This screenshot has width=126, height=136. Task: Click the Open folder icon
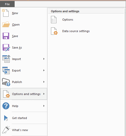(x=6, y=25)
